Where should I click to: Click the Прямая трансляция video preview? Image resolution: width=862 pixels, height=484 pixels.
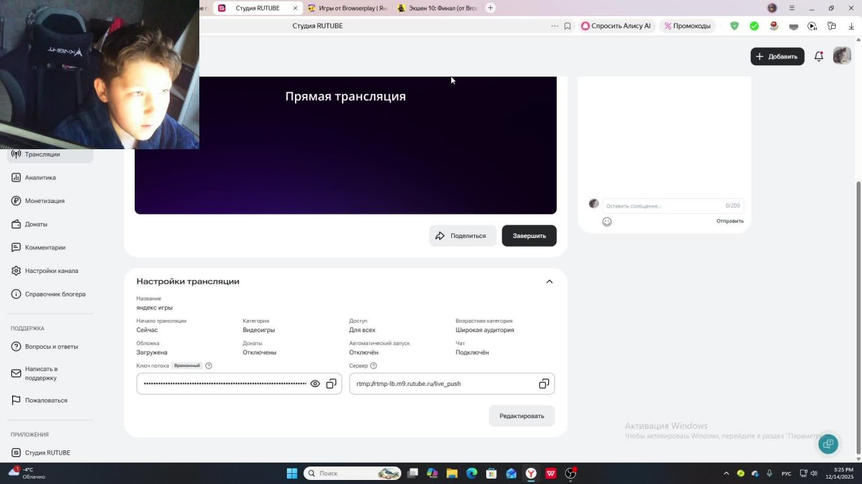345,145
